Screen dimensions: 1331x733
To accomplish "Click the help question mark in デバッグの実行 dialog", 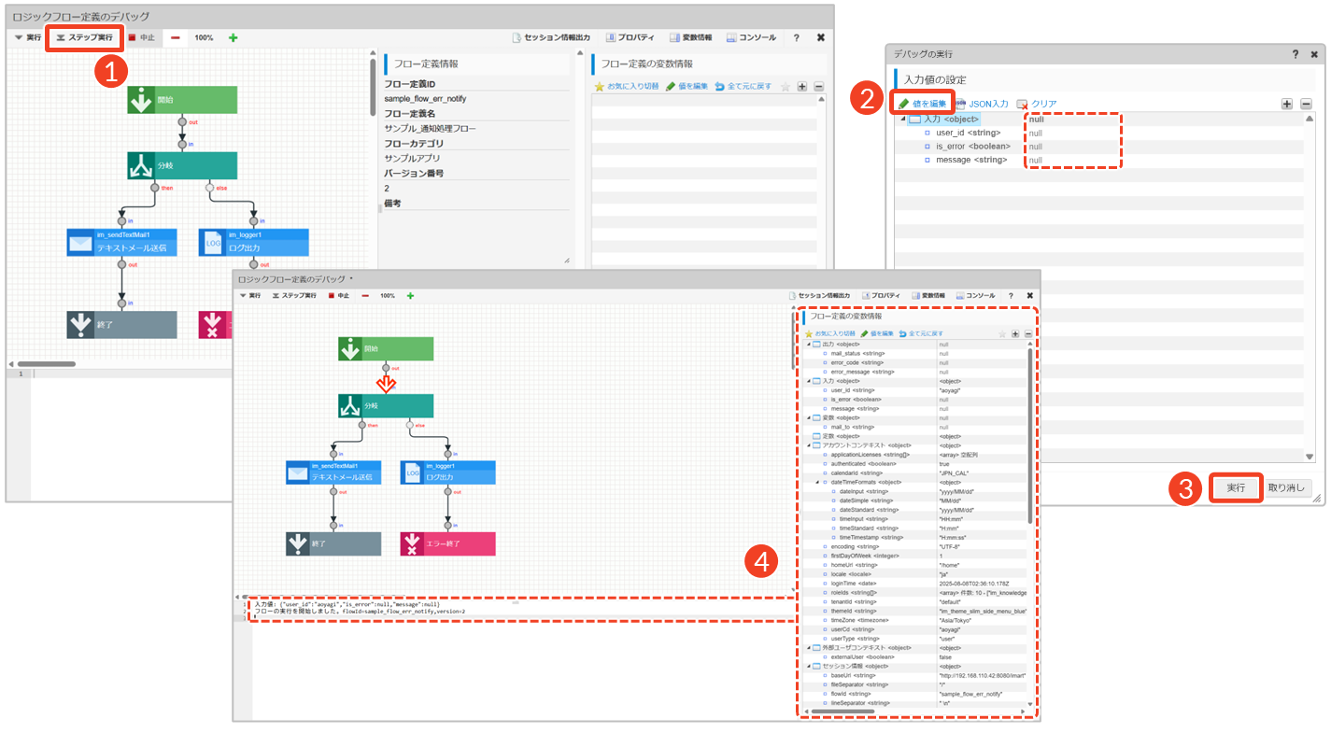I will [x=1296, y=54].
